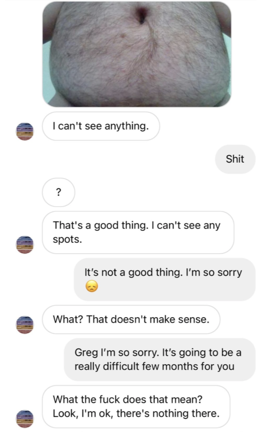
Task: Open the stomach photo attachment
Action: pos(137,54)
